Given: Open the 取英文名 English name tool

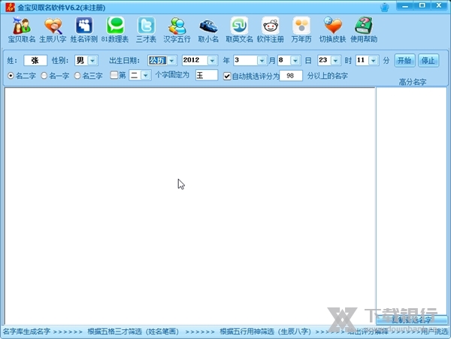Looking at the screenshot, I should point(239,30).
